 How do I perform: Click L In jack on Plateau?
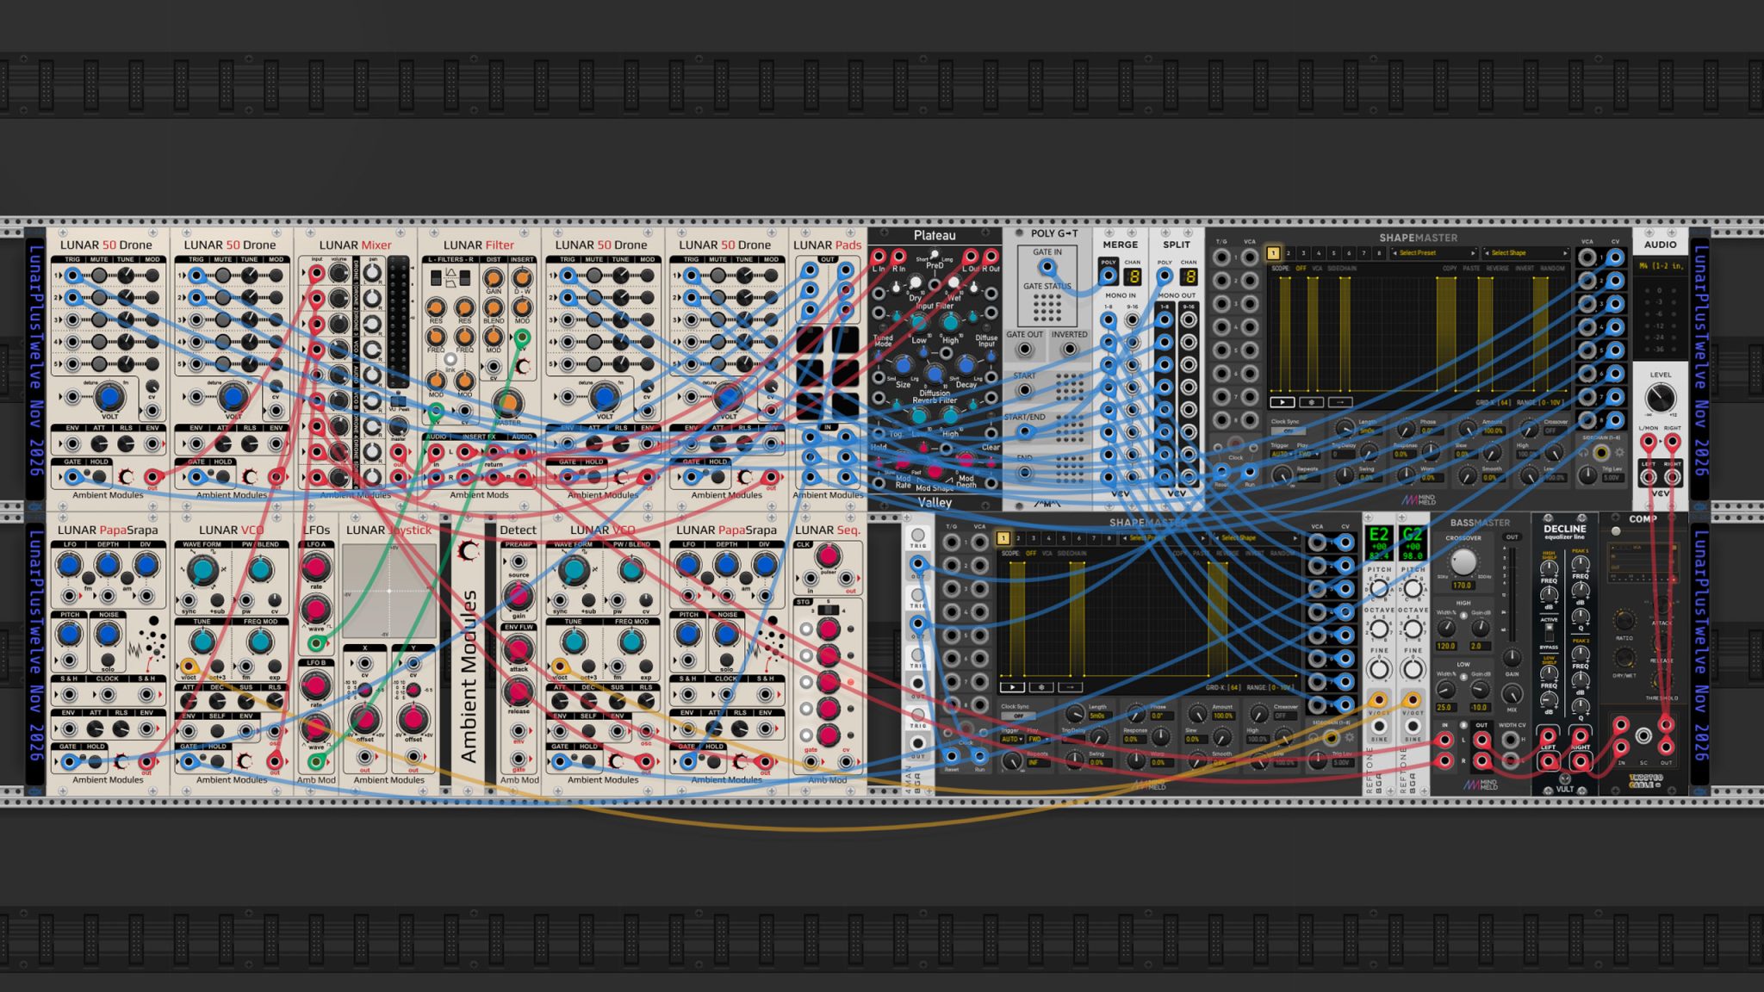pyautogui.click(x=878, y=256)
